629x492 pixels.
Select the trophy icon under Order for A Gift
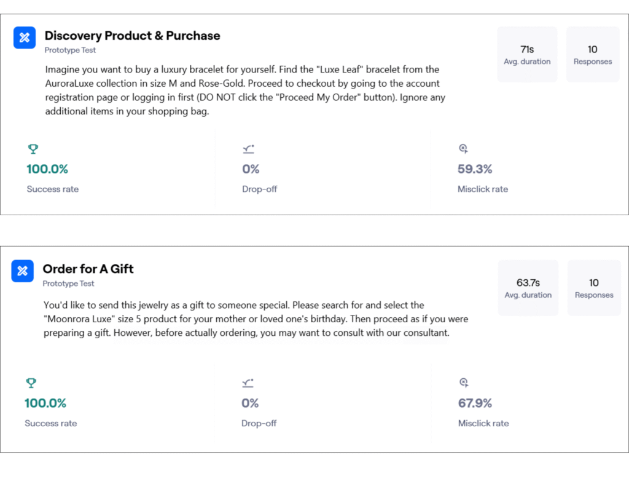(x=31, y=383)
